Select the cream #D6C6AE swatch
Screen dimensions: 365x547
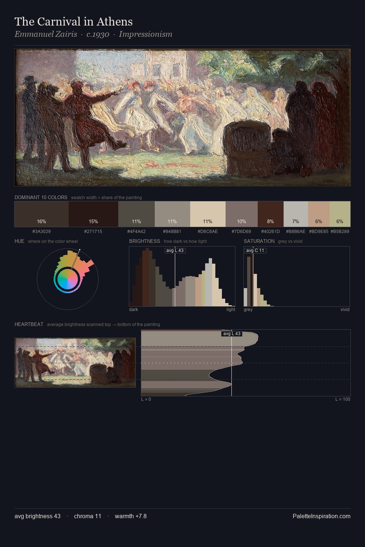208,214
